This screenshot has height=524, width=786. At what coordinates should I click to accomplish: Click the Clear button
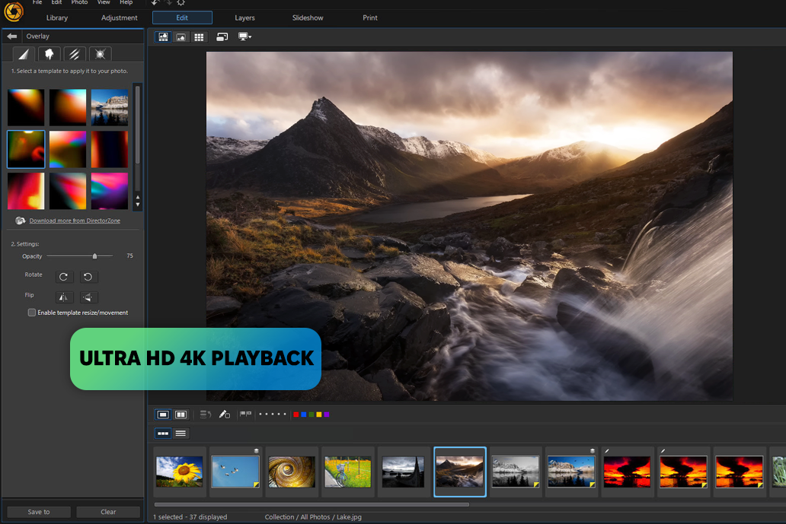pos(108,512)
